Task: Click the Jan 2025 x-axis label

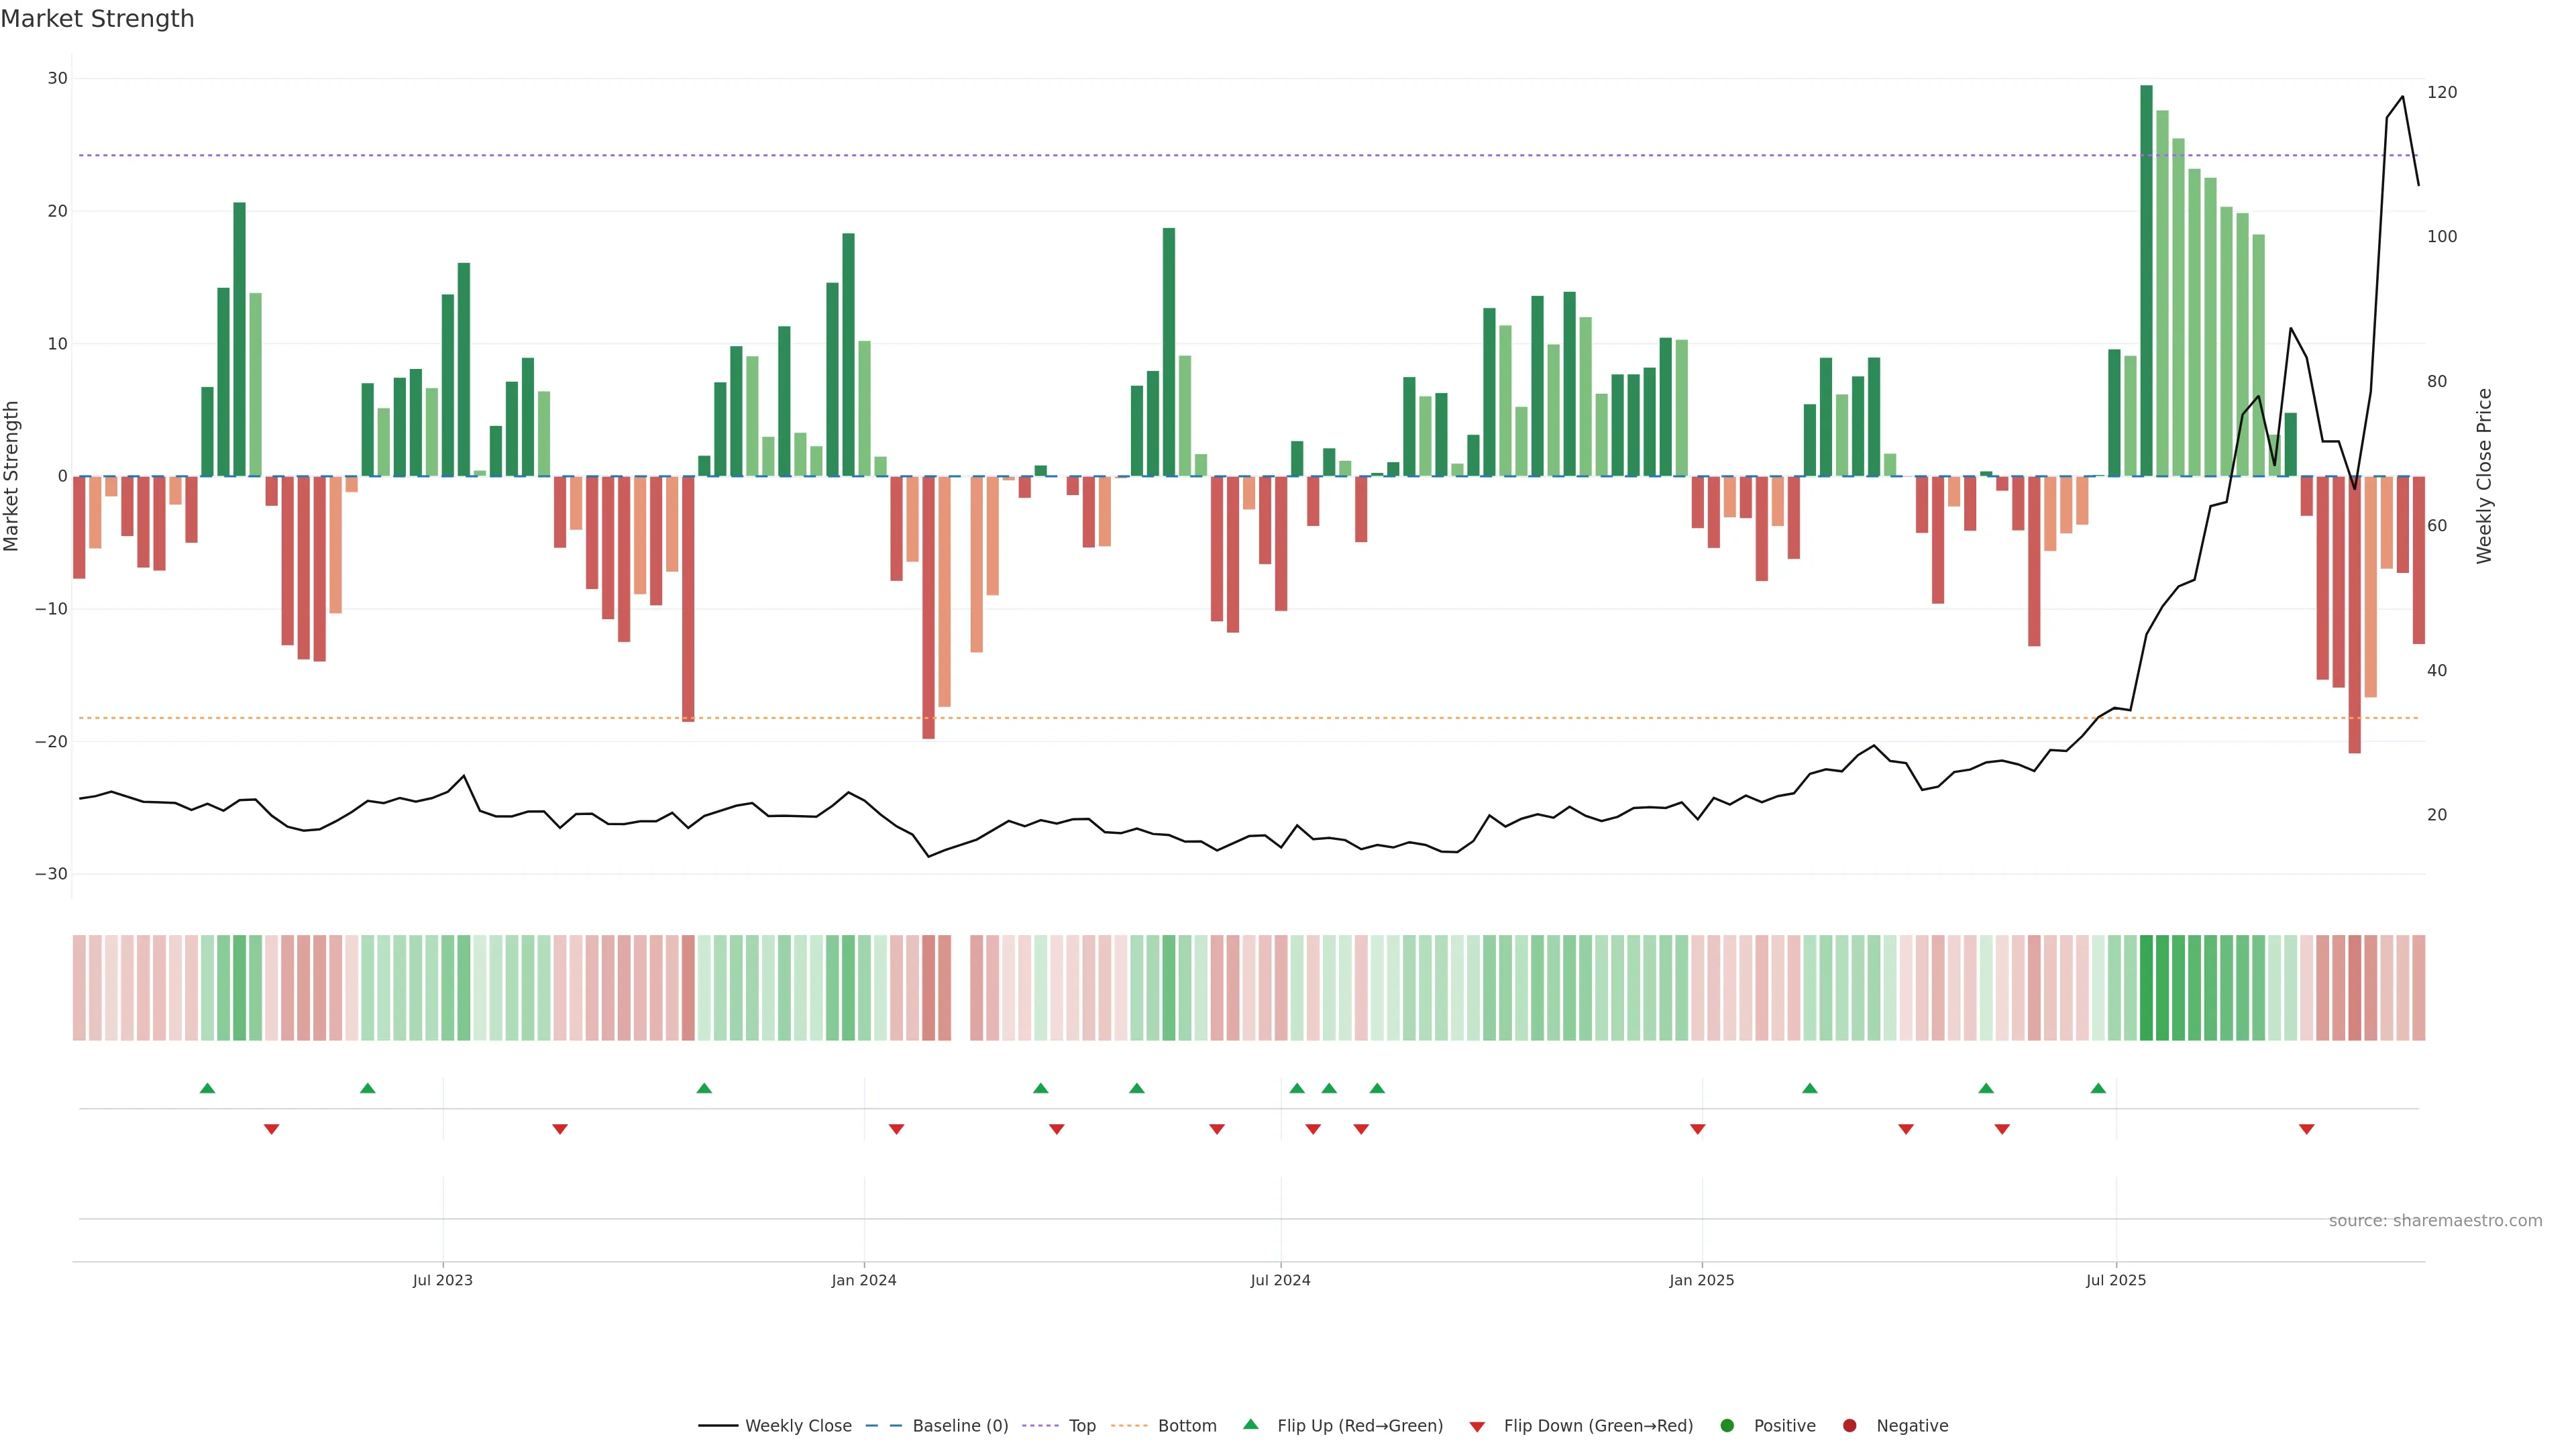Action: click(x=1701, y=1280)
